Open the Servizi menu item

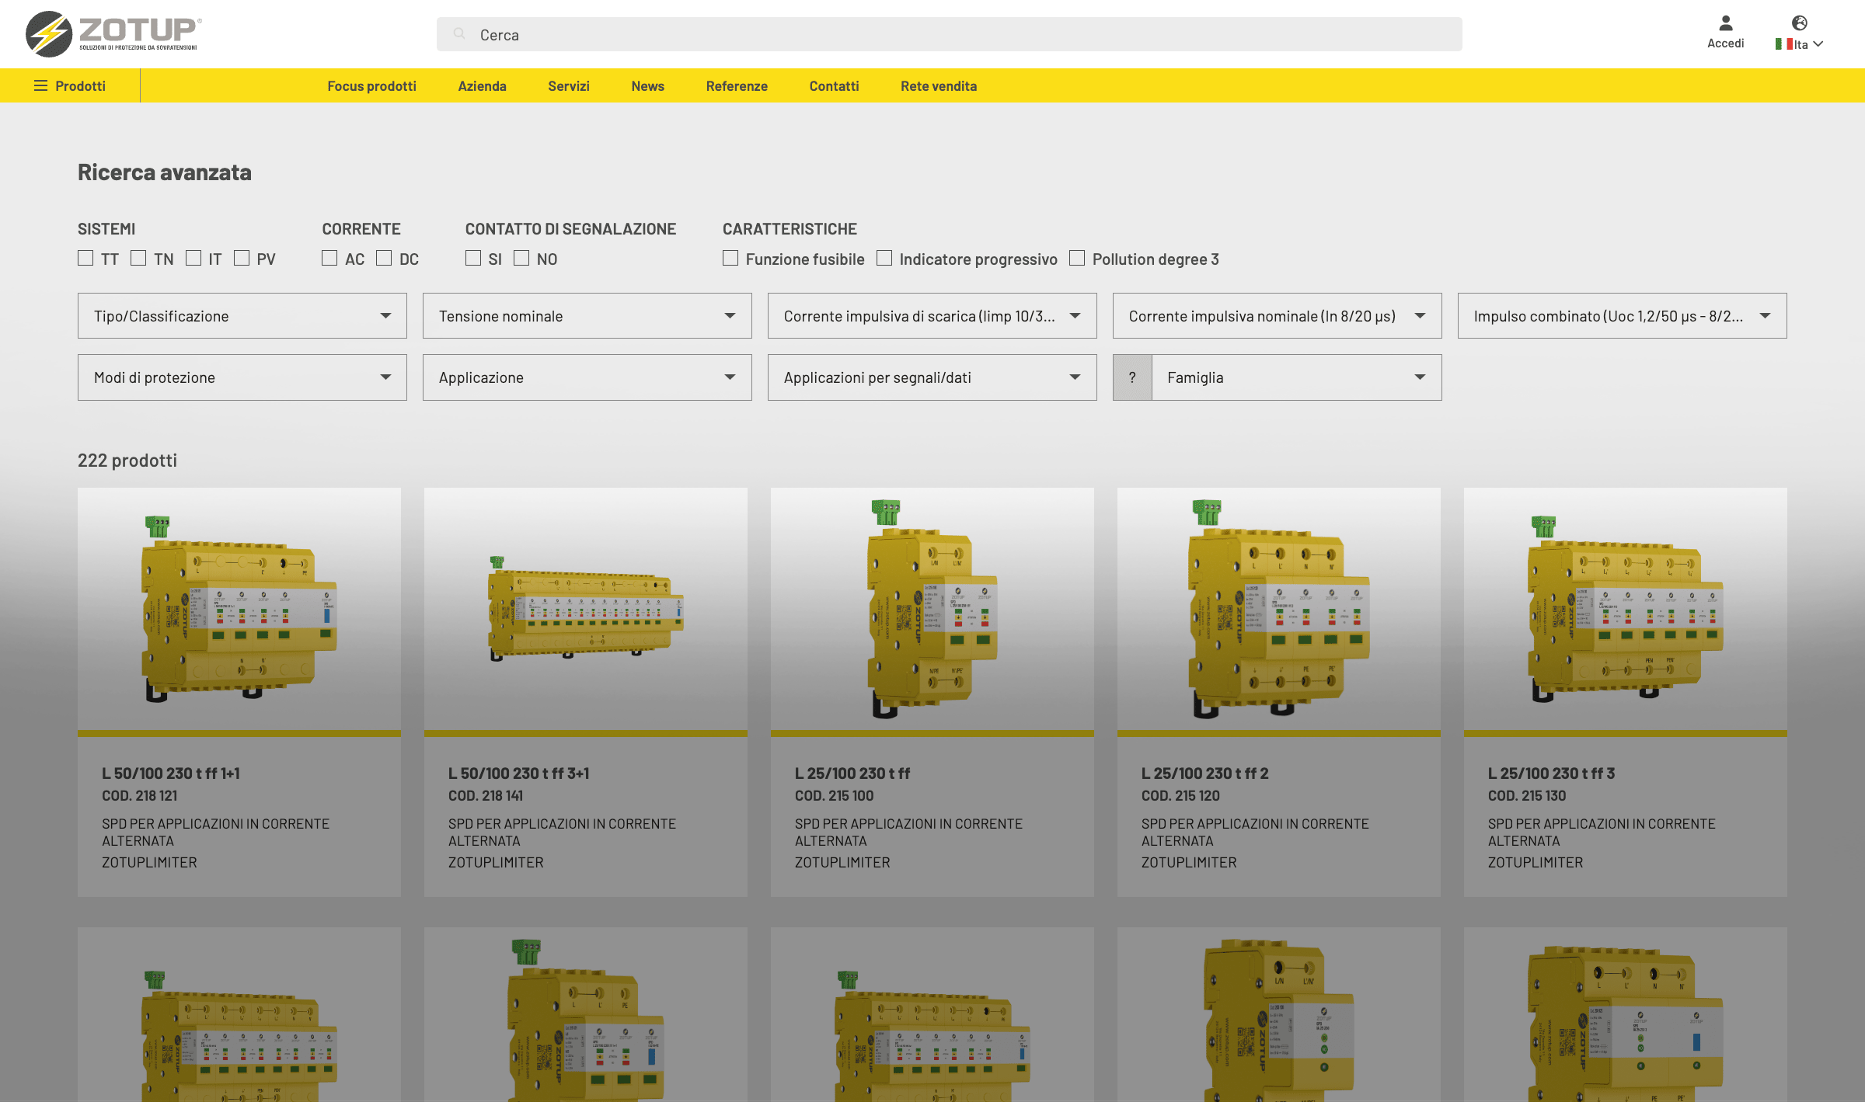(x=569, y=86)
